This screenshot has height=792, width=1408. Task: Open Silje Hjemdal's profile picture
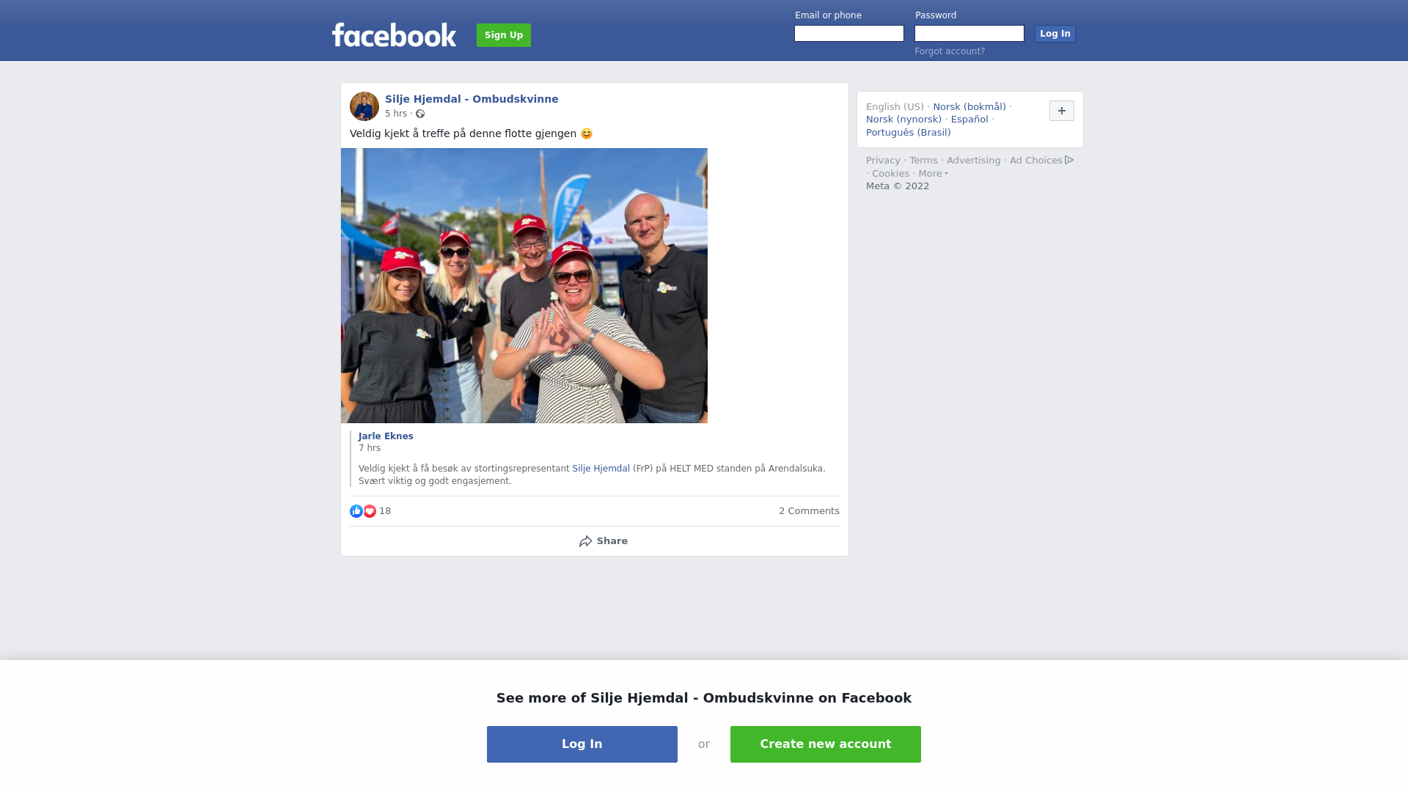(x=364, y=106)
